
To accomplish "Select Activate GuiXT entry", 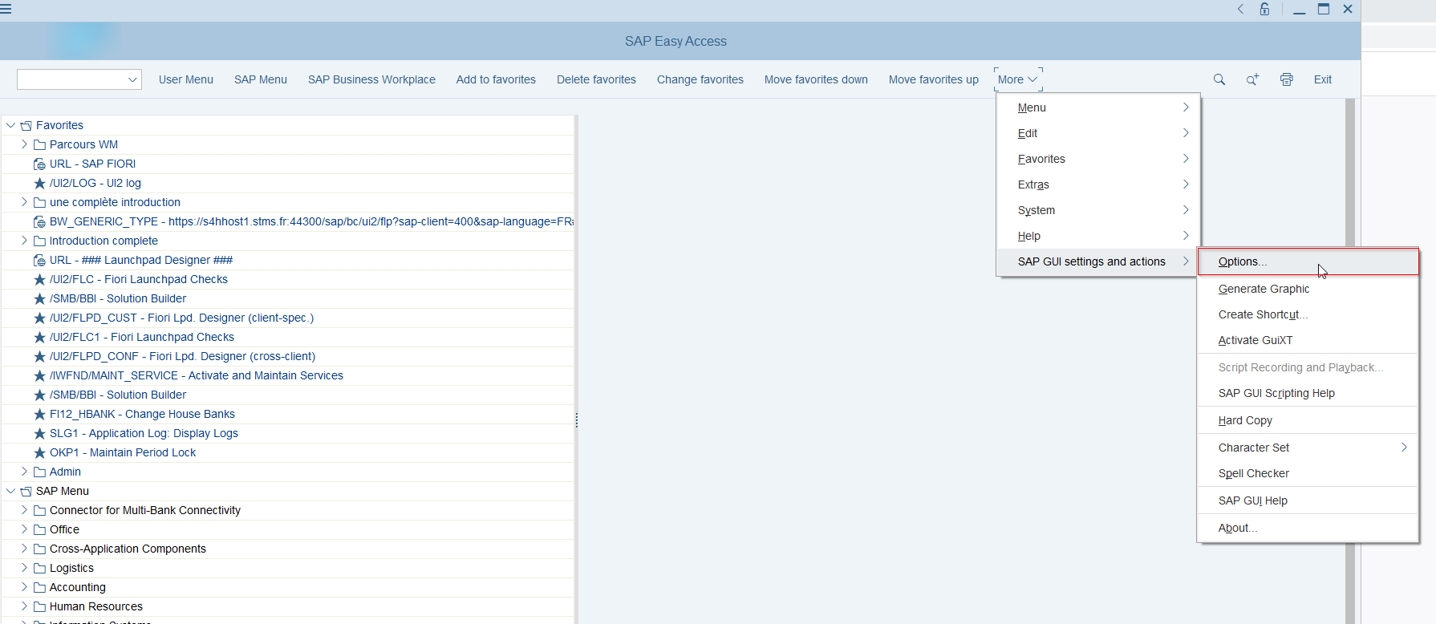I will coord(1308,340).
